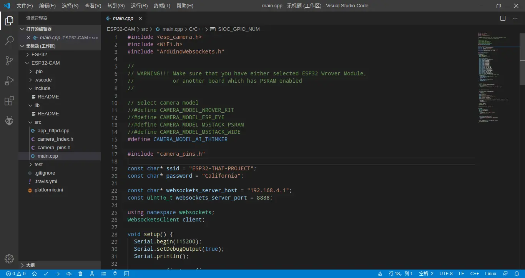Expand the test folder

[60, 165]
